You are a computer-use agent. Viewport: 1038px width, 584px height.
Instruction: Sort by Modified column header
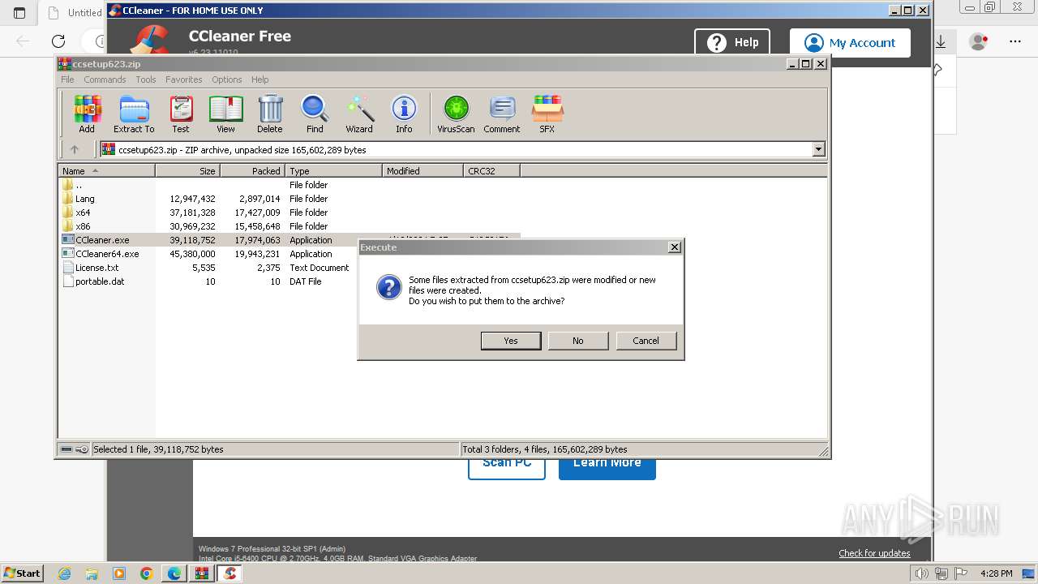422,171
